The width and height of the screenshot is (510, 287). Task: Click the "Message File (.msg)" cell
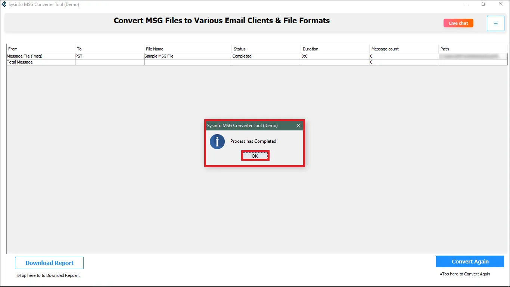click(x=41, y=56)
